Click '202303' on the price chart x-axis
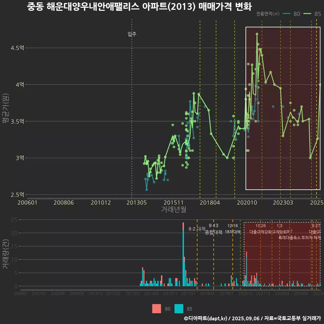 click(283, 202)
